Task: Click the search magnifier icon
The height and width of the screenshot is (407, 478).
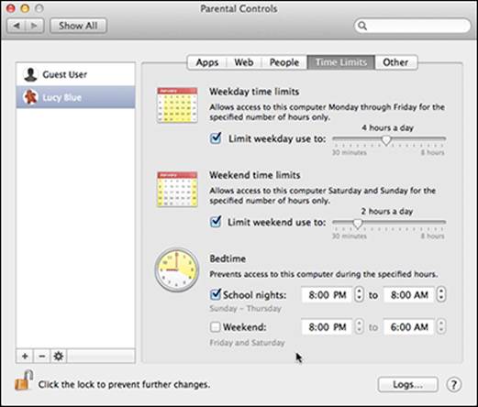Action: pos(362,26)
